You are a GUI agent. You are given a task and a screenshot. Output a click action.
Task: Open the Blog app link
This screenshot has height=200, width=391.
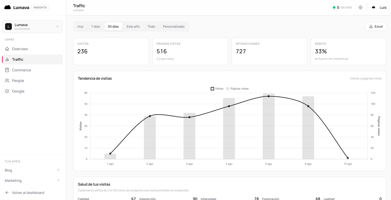click(x=32, y=170)
